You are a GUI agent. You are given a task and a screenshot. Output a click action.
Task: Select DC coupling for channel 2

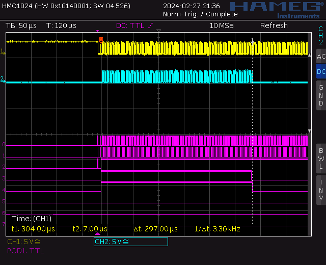coord(321,71)
